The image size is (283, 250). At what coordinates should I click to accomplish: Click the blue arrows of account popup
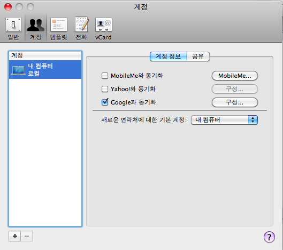coord(253,120)
